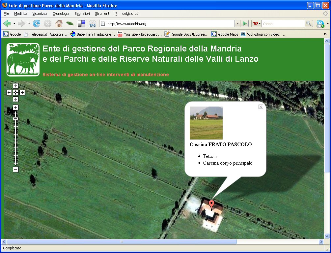Open the Babel Fish Traduzione bookmark
This screenshot has height=253, width=331.
point(93,34)
